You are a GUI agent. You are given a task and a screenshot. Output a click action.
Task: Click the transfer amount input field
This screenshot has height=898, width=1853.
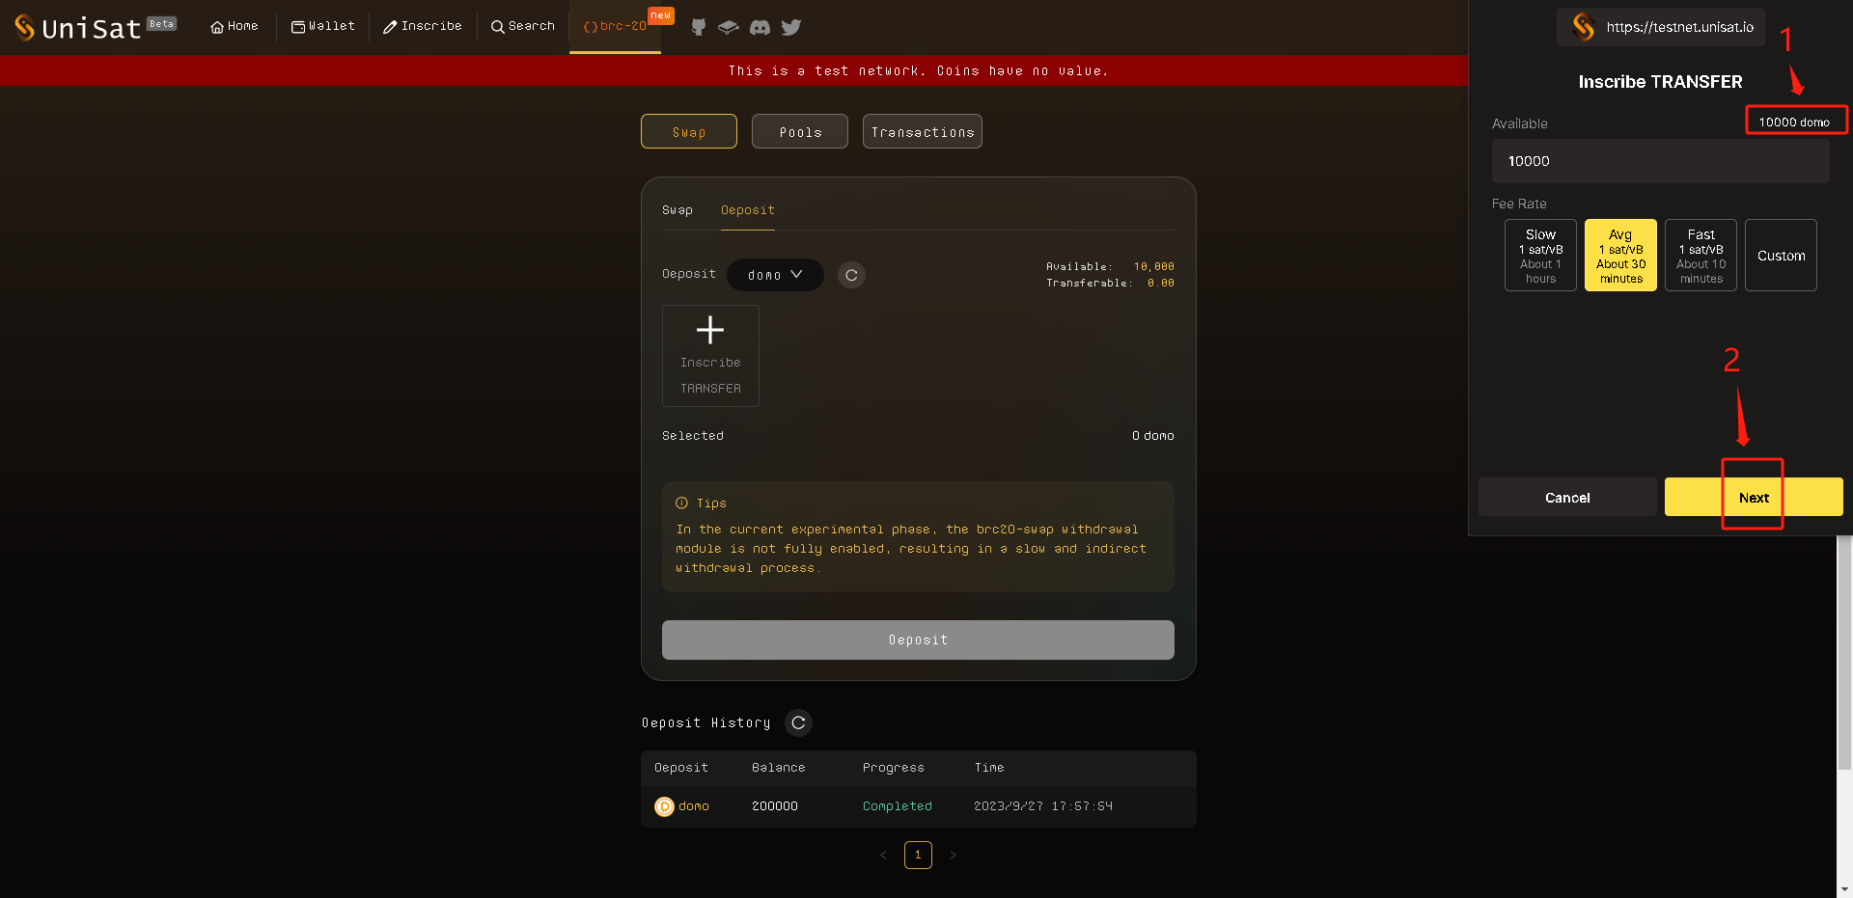1660,161
